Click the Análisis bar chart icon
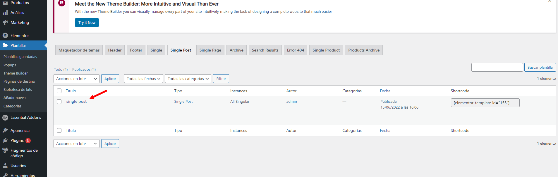This screenshot has width=558, height=177. pyautogui.click(x=5, y=13)
